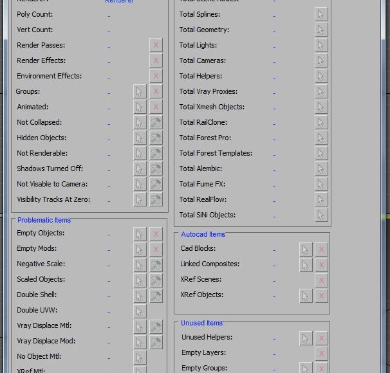Select Hidden Objects with the cursor icon
The image size is (390, 373).
pos(140,138)
